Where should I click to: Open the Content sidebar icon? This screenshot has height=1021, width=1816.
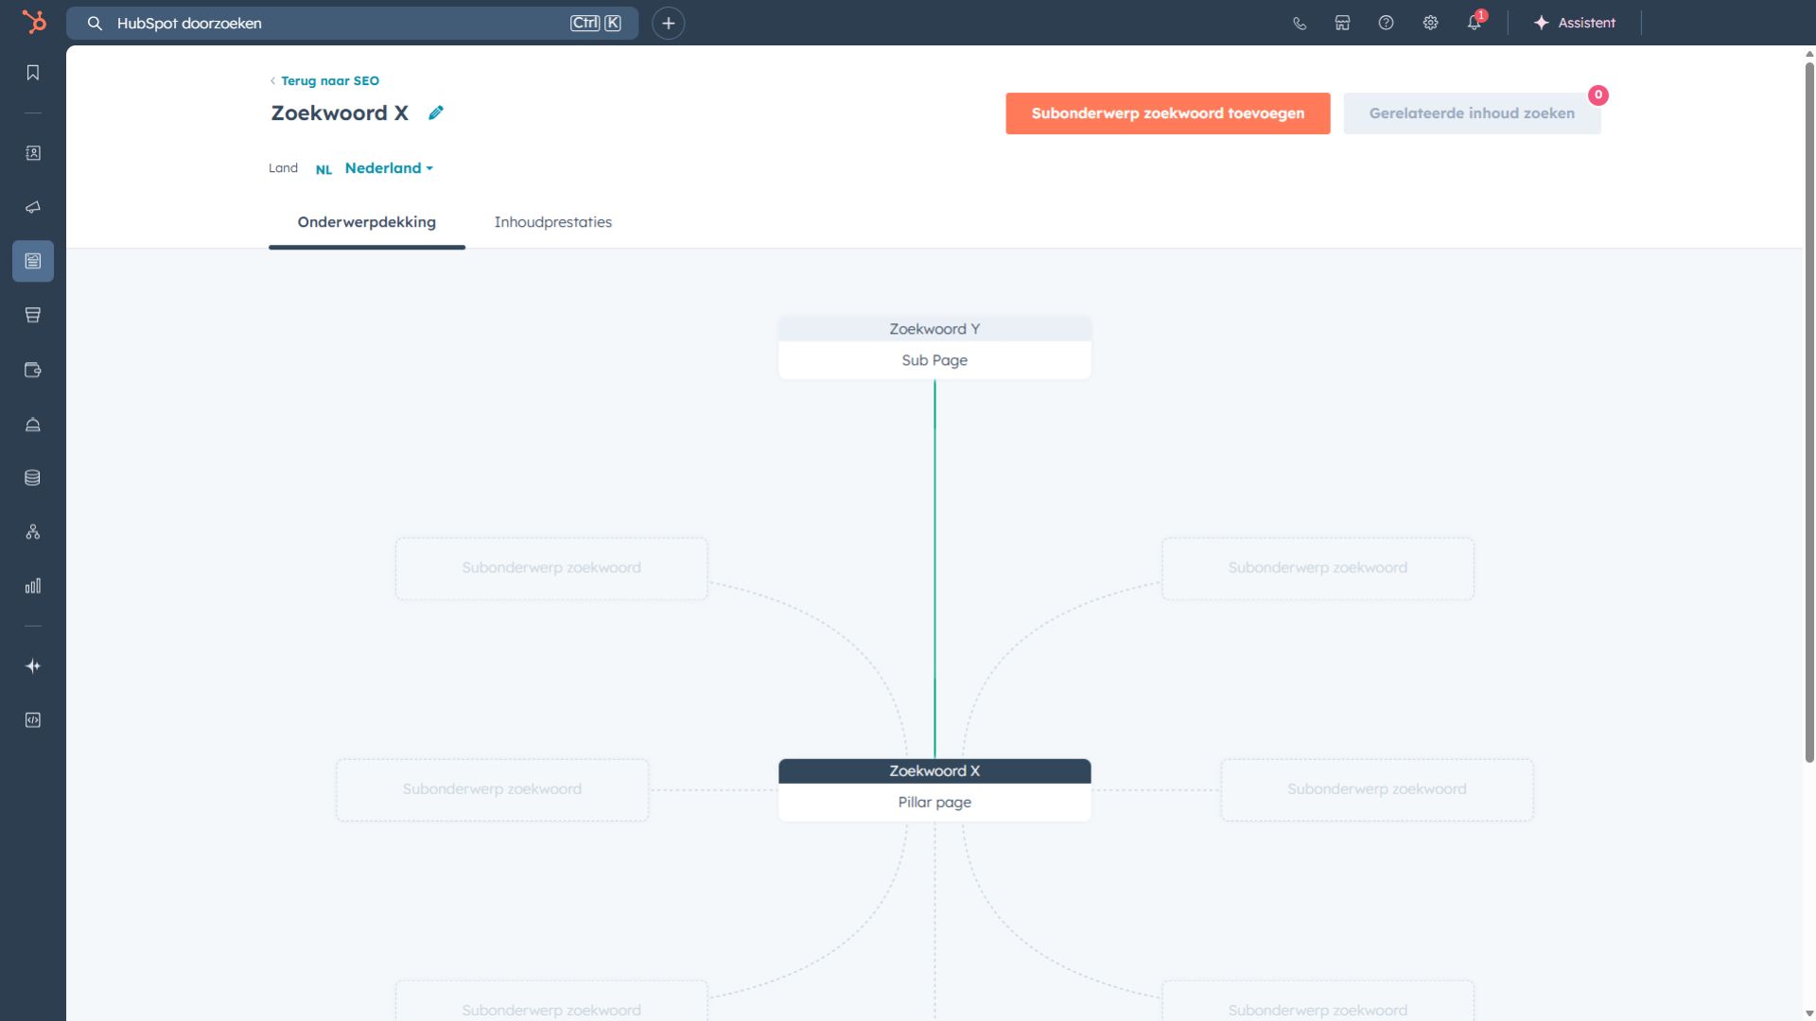(x=33, y=261)
